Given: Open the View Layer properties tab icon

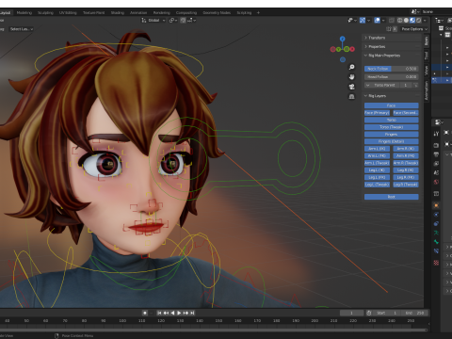Looking at the screenshot, I should click(x=436, y=164).
